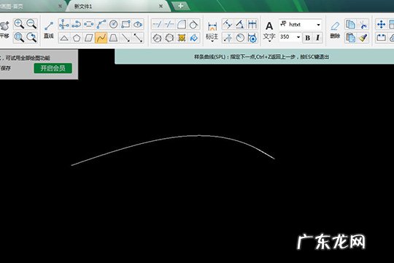Select the single arrow line tool
The width and height of the screenshot is (394, 263).
coord(125,38)
